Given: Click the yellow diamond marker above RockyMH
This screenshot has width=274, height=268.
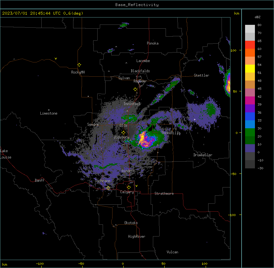Looking at the screenshot, I should pos(79,65).
